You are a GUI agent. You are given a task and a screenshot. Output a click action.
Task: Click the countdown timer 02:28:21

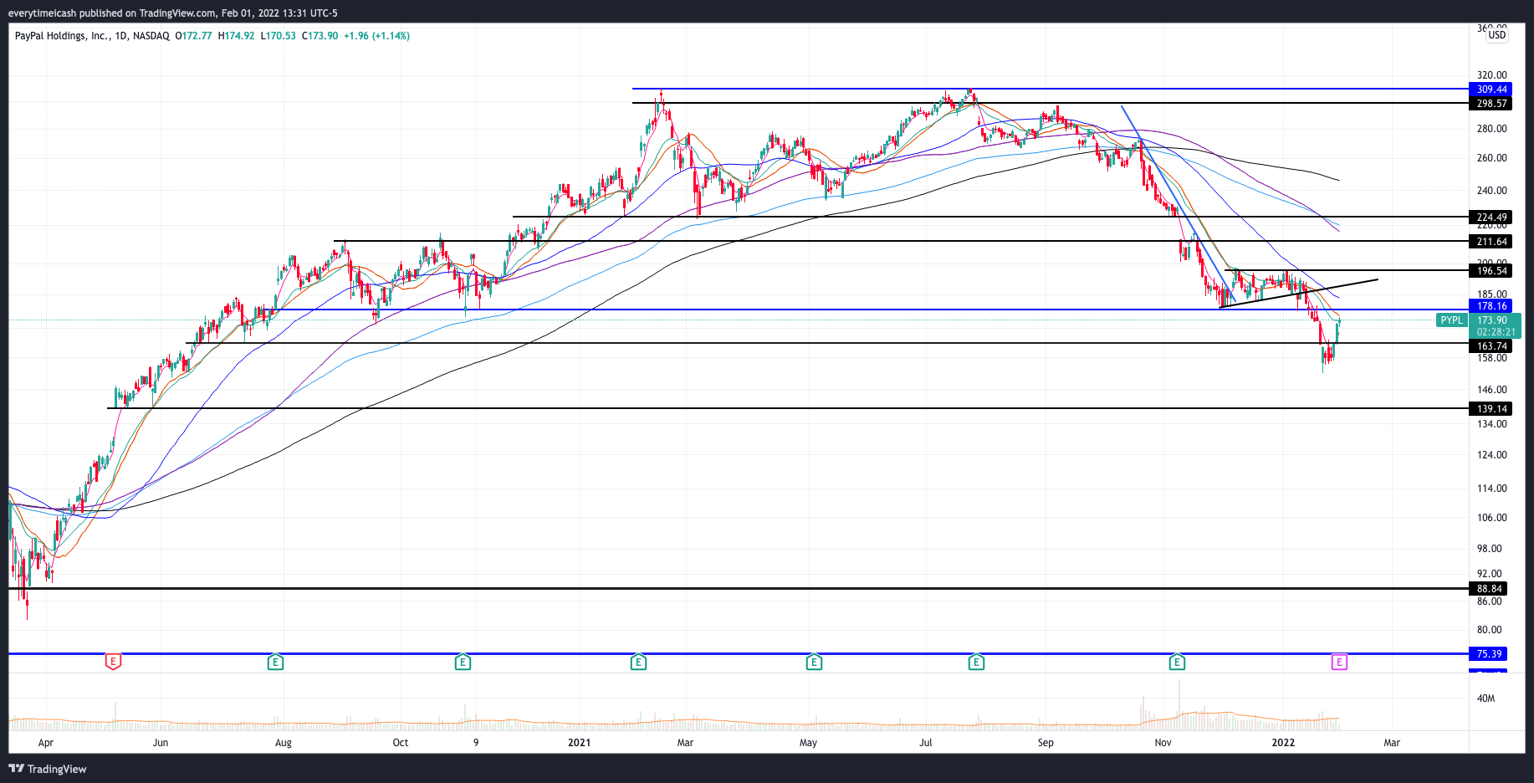(1496, 332)
